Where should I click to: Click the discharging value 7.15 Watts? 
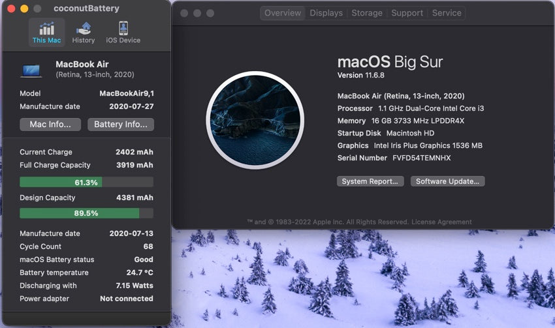135,286
